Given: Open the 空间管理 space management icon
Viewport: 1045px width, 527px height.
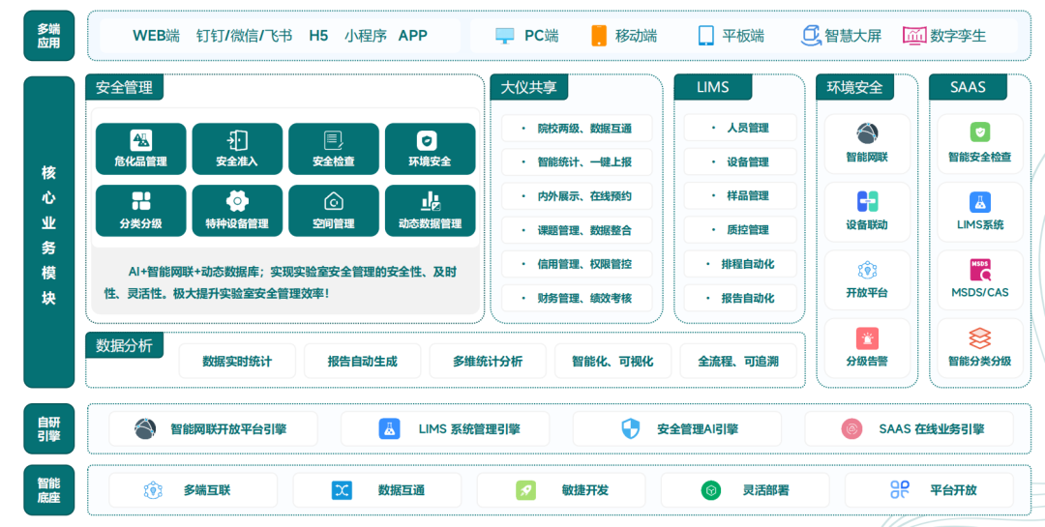Looking at the screenshot, I should 333,201.
